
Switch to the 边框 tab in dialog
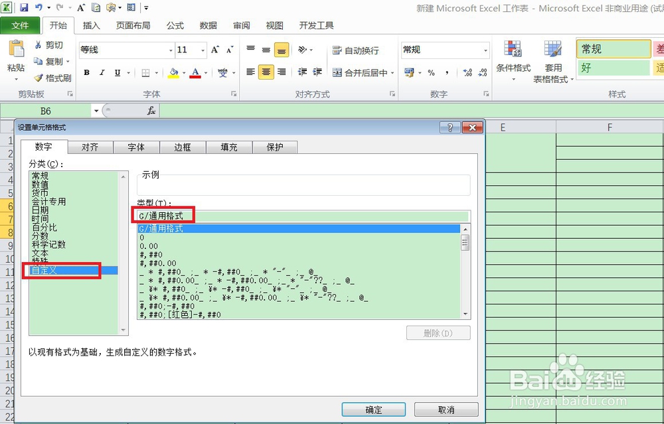(x=183, y=147)
